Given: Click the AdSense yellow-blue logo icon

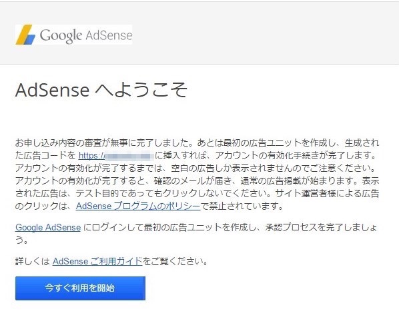Looking at the screenshot, I should coord(25,35).
